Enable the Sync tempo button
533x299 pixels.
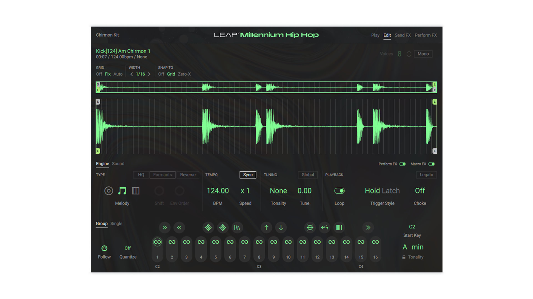[248, 175]
